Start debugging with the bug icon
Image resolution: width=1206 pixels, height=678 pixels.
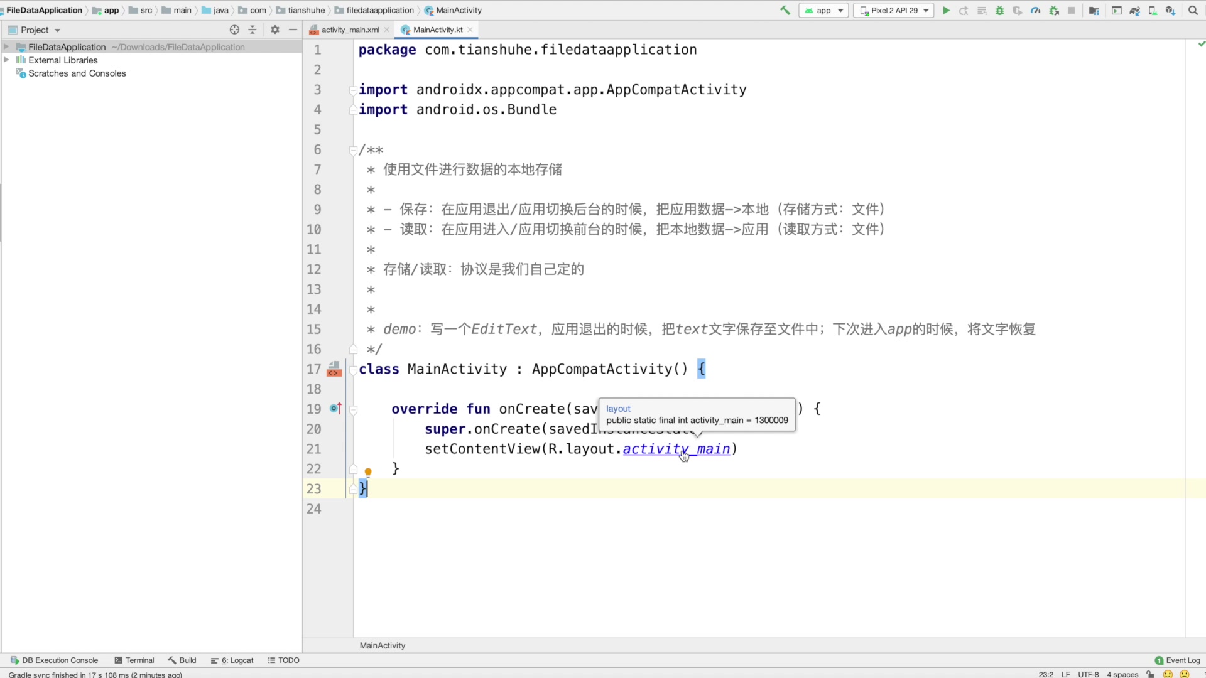pyautogui.click(x=999, y=10)
